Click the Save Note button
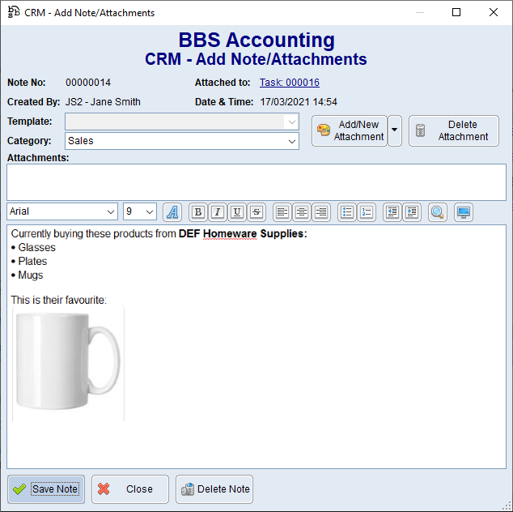The height and width of the screenshot is (512, 513). (46, 489)
